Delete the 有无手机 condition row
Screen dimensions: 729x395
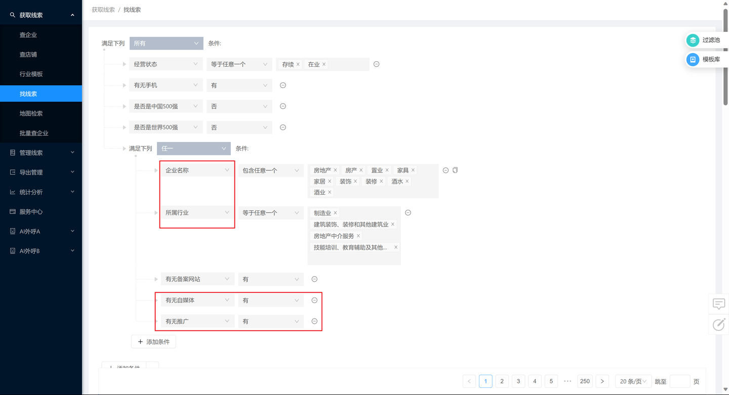click(x=283, y=85)
